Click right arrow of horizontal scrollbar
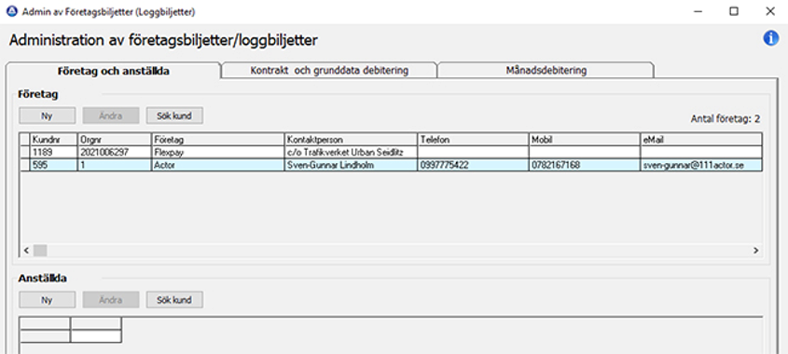The width and height of the screenshot is (788, 354). [x=755, y=250]
